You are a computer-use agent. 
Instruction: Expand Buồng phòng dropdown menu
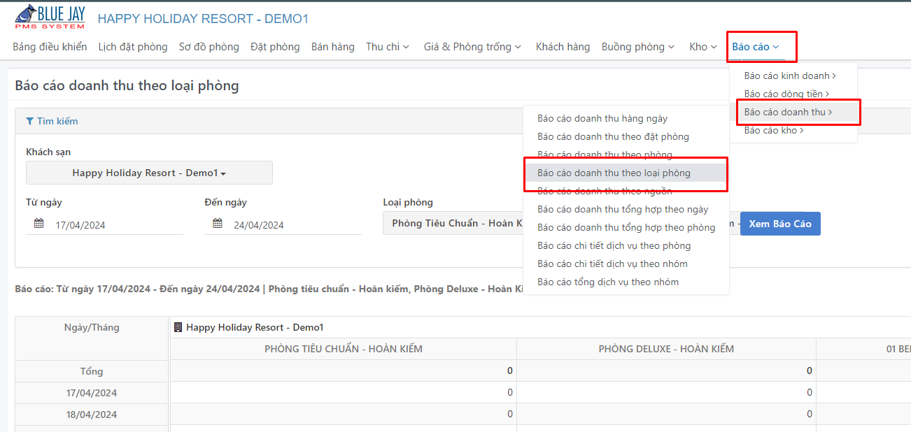[638, 47]
